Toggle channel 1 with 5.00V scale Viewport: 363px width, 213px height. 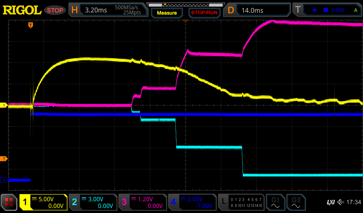(44, 202)
